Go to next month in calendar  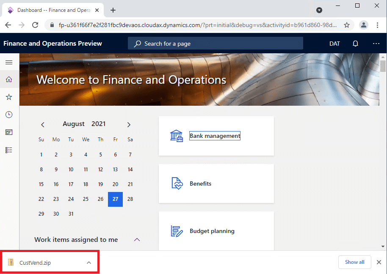click(129, 125)
